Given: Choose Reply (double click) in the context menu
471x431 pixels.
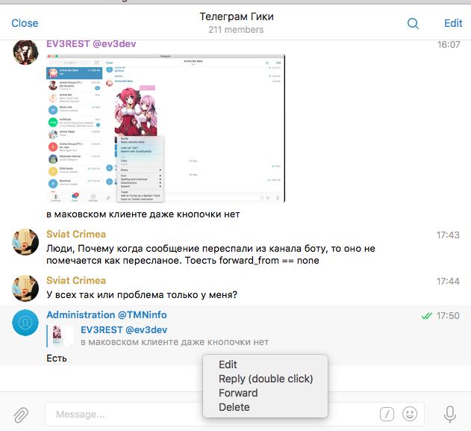Looking at the screenshot, I should pyautogui.click(x=266, y=379).
